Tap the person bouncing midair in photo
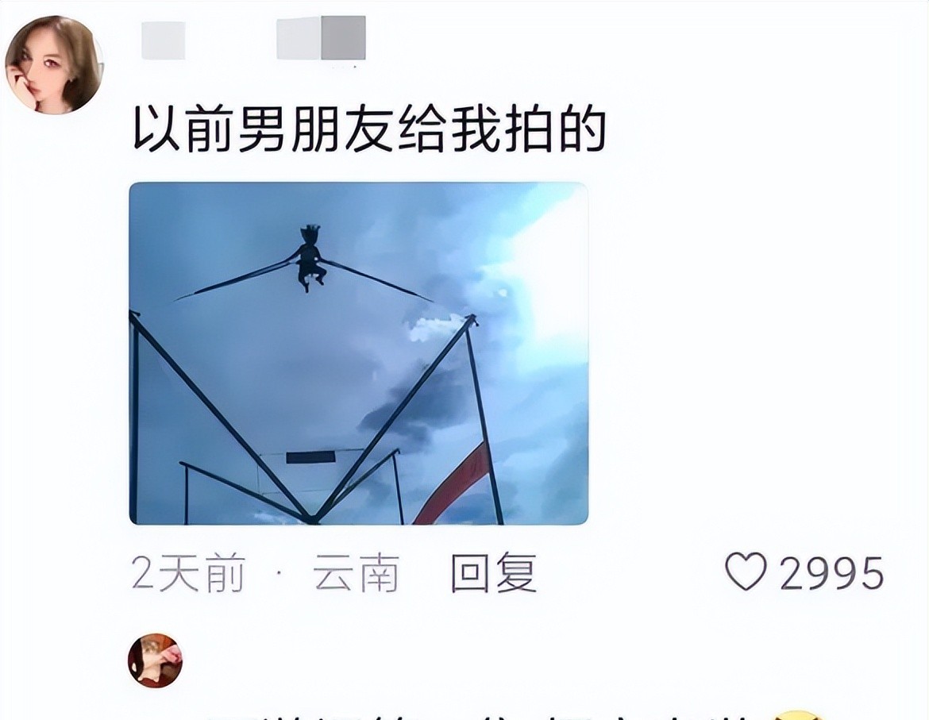 tap(310, 257)
